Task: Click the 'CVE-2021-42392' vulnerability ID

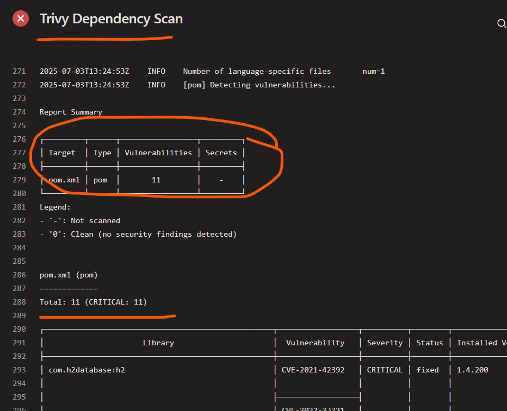Action: tap(313, 370)
